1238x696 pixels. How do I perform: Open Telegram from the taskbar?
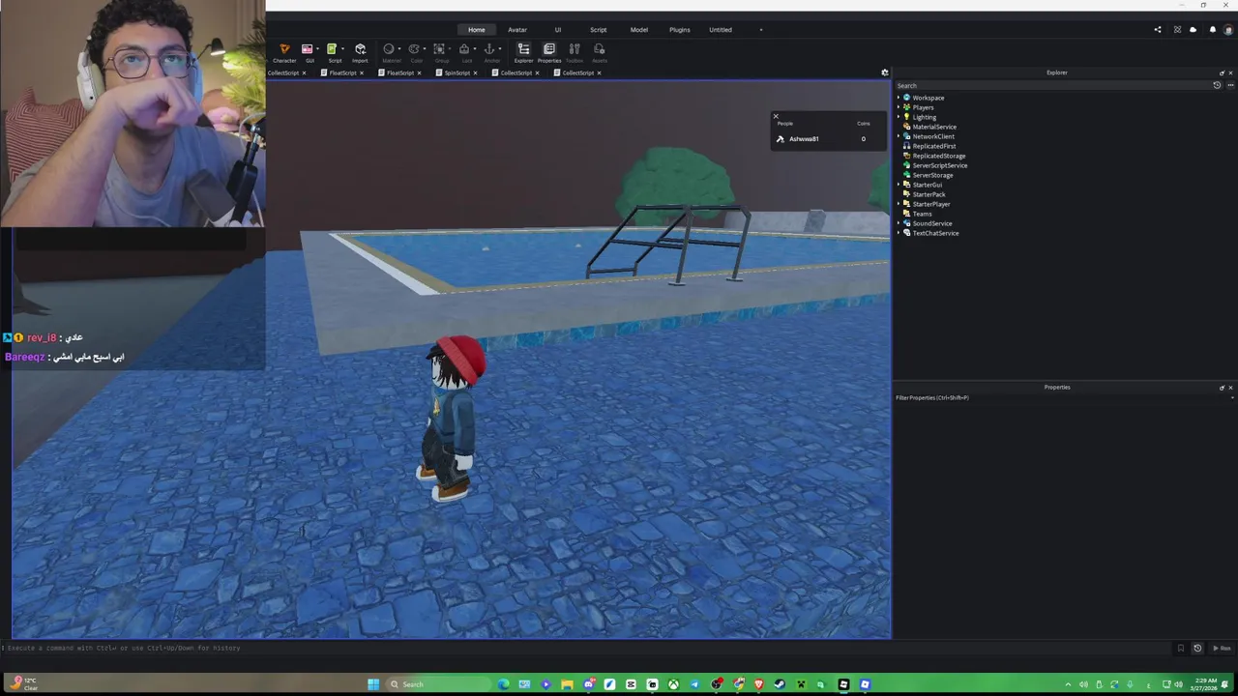pos(694,684)
